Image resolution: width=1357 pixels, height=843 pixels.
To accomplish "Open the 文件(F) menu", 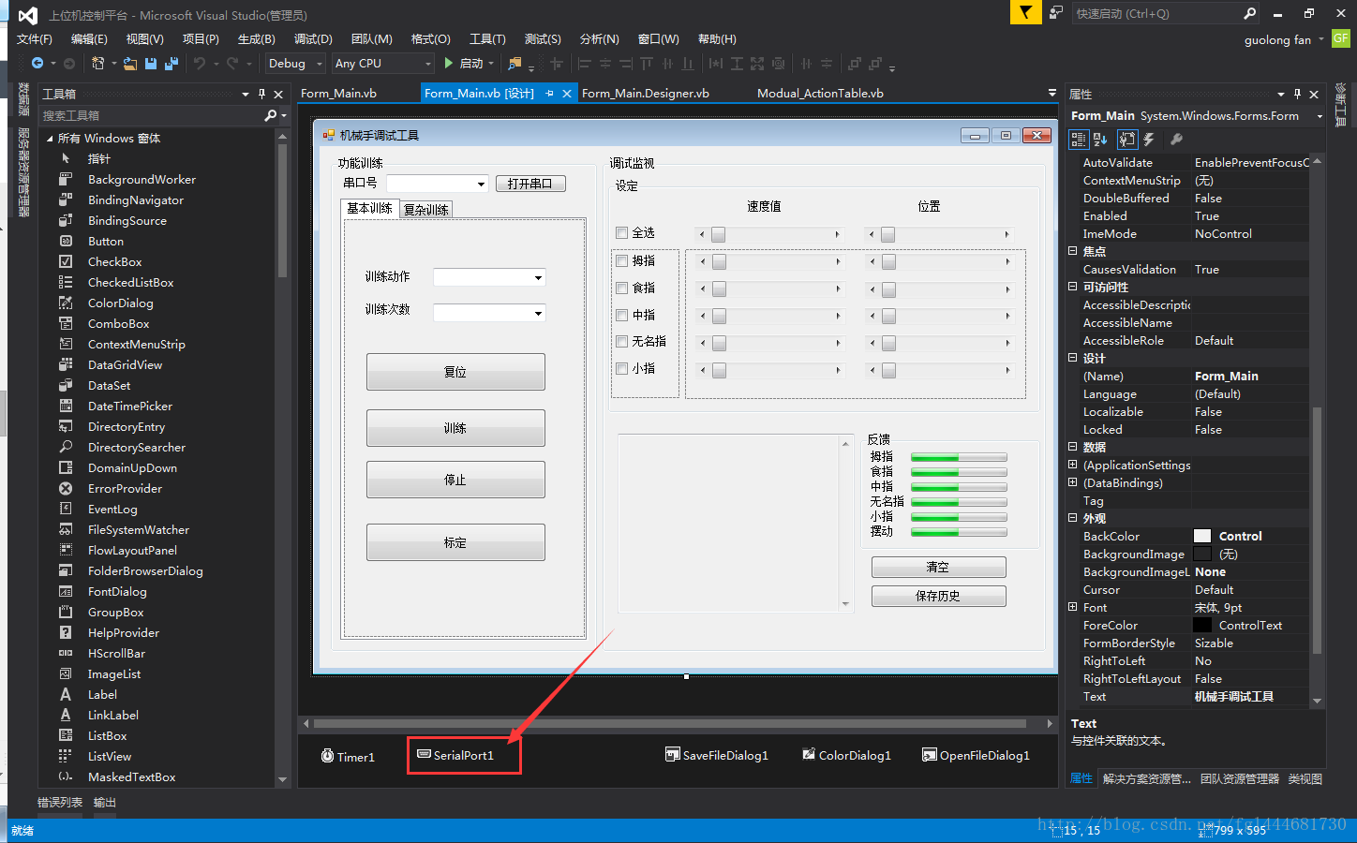I will pyautogui.click(x=35, y=39).
